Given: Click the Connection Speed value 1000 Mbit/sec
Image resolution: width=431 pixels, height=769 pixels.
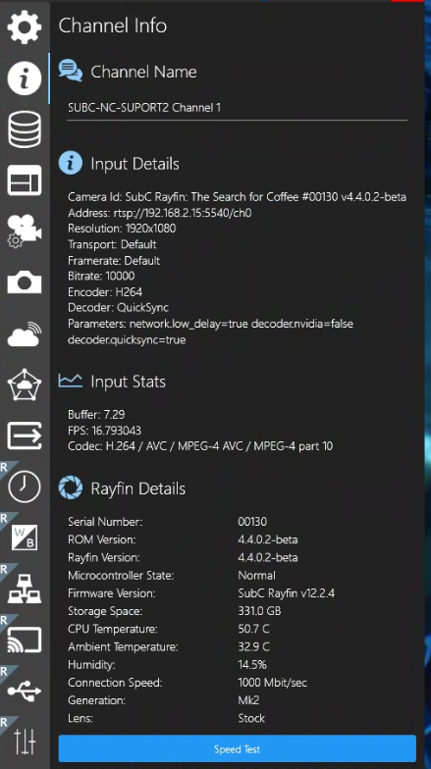Looking at the screenshot, I should pyautogui.click(x=273, y=683).
